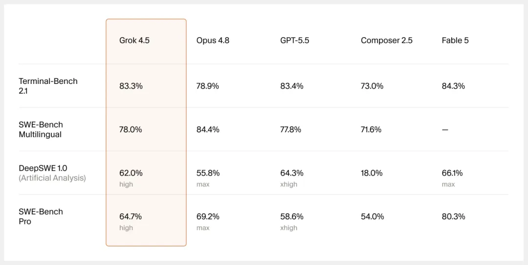
Task: Click the xhigh label under GPT-5.5 58.6%
Action: [288, 228]
